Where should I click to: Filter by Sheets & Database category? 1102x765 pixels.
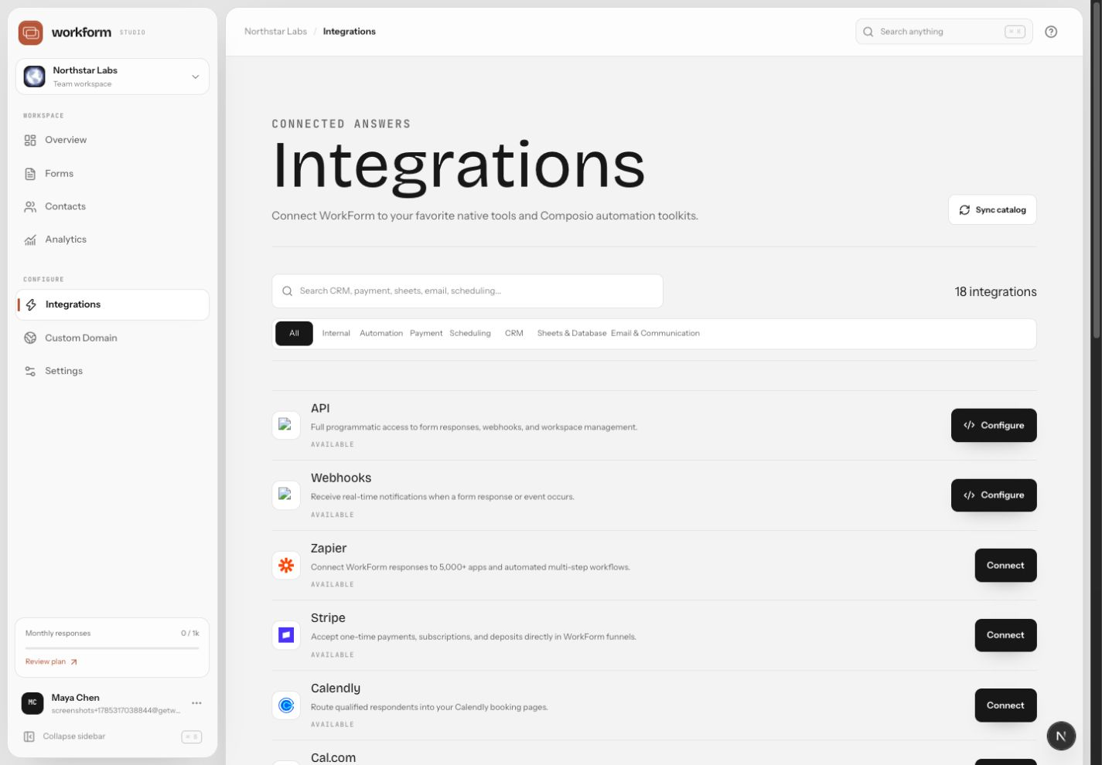click(571, 333)
